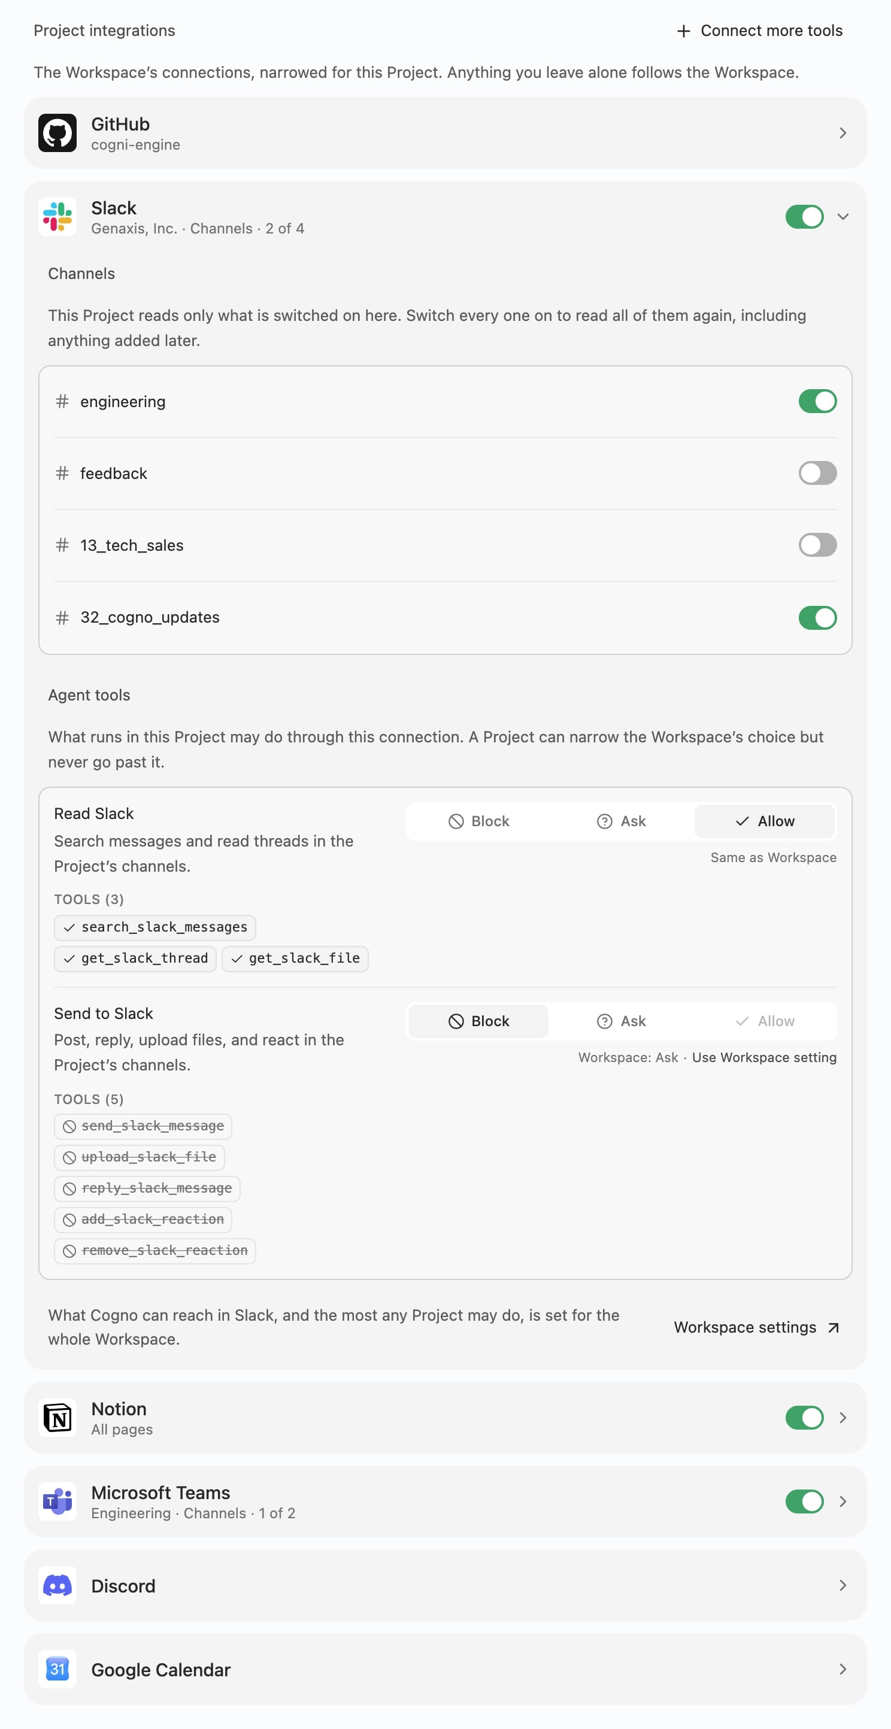Click the hash icon next to engineering

(62, 401)
